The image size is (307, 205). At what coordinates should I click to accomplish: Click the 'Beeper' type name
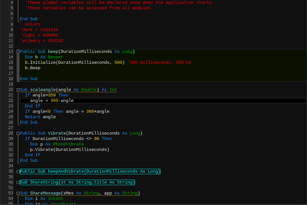pos(56,57)
